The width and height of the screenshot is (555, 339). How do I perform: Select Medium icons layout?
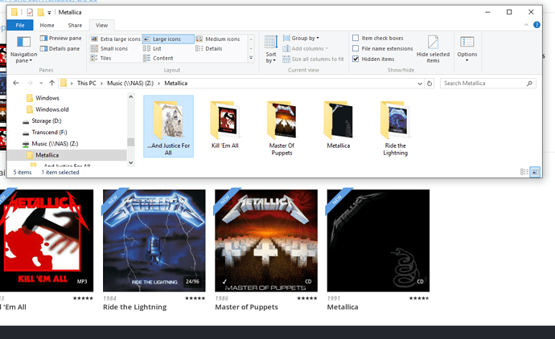[219, 39]
